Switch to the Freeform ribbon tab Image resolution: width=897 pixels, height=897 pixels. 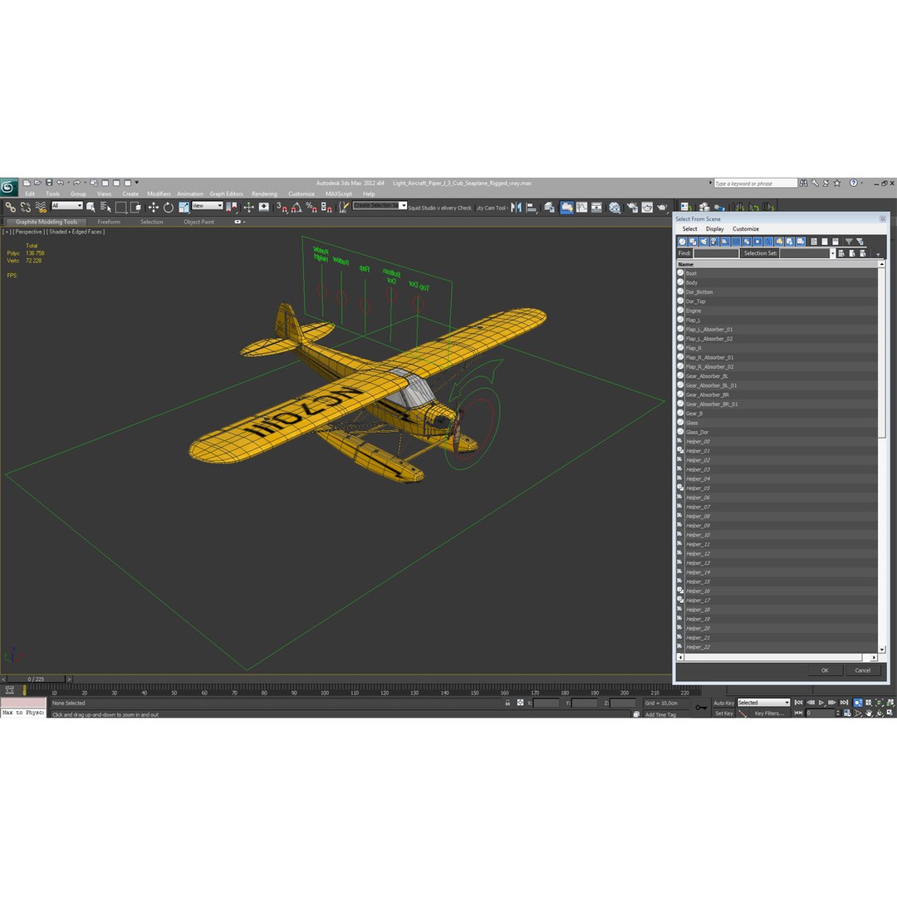tap(109, 222)
